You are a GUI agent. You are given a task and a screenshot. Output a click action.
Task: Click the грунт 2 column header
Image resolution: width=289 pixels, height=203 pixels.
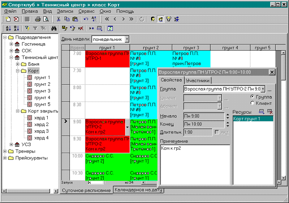(151, 48)
